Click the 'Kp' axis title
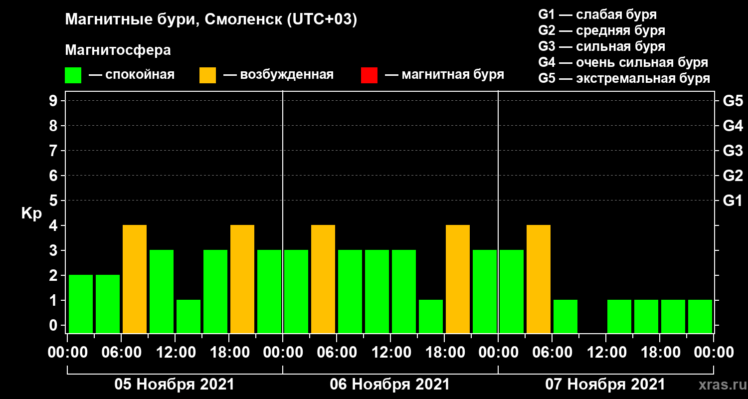The height and width of the screenshot is (399, 748). coord(31,213)
